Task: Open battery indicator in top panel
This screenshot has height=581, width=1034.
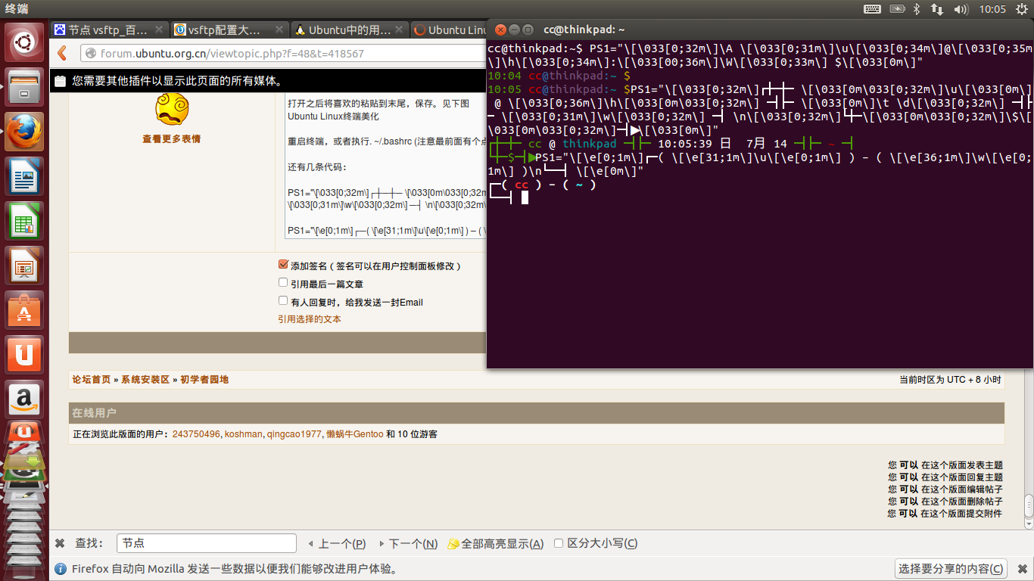Action: click(x=898, y=9)
